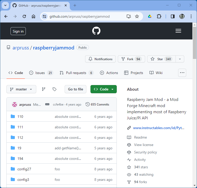Open the Star lists dropdown arrow
The width and height of the screenshot is (197, 188).
[x=180, y=59]
